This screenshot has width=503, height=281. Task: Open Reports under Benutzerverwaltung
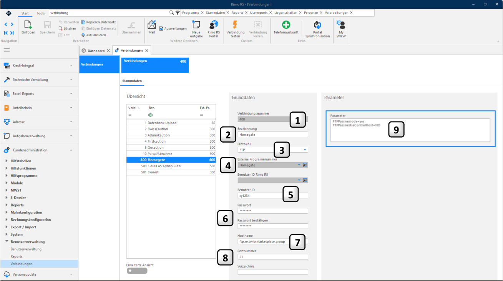pos(17,256)
